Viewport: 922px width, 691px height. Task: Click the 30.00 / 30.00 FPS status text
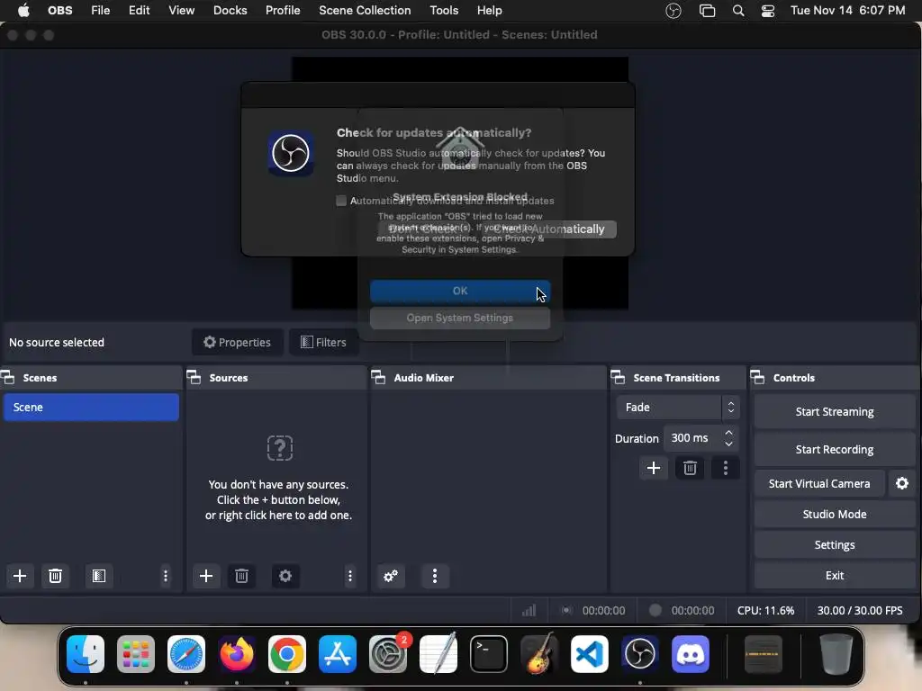click(860, 611)
